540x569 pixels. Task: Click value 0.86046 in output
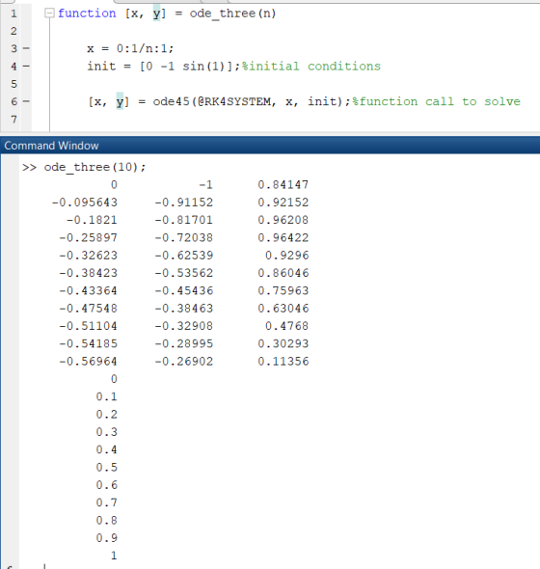(x=283, y=273)
